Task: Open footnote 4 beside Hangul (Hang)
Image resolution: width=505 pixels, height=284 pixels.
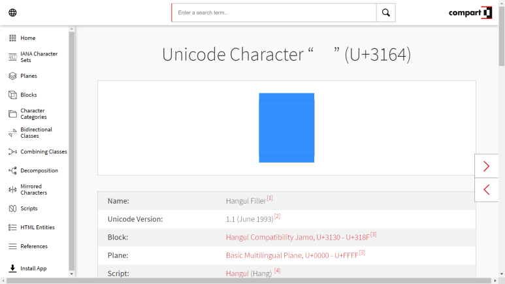Action: coord(277,271)
